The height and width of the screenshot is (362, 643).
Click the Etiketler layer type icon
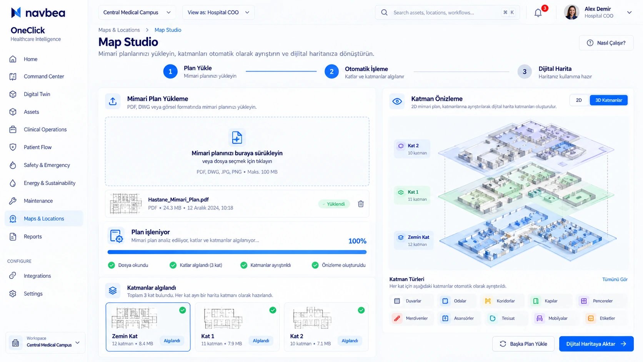[591, 318]
